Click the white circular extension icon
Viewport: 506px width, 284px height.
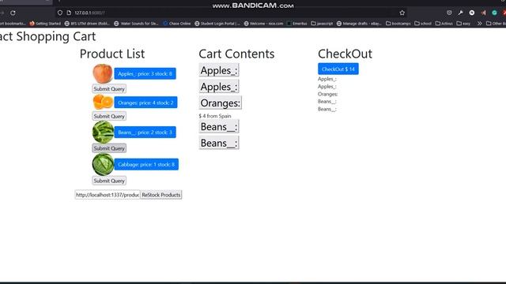tap(472, 13)
